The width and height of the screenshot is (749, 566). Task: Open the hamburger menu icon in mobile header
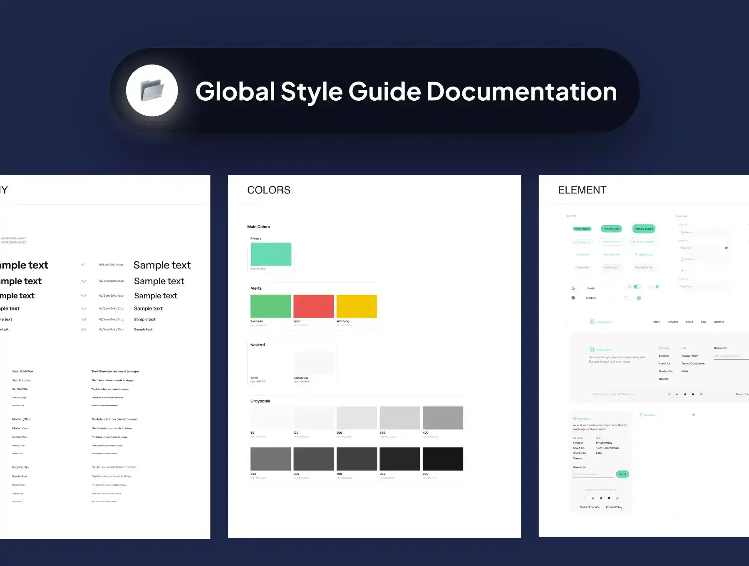(x=693, y=415)
